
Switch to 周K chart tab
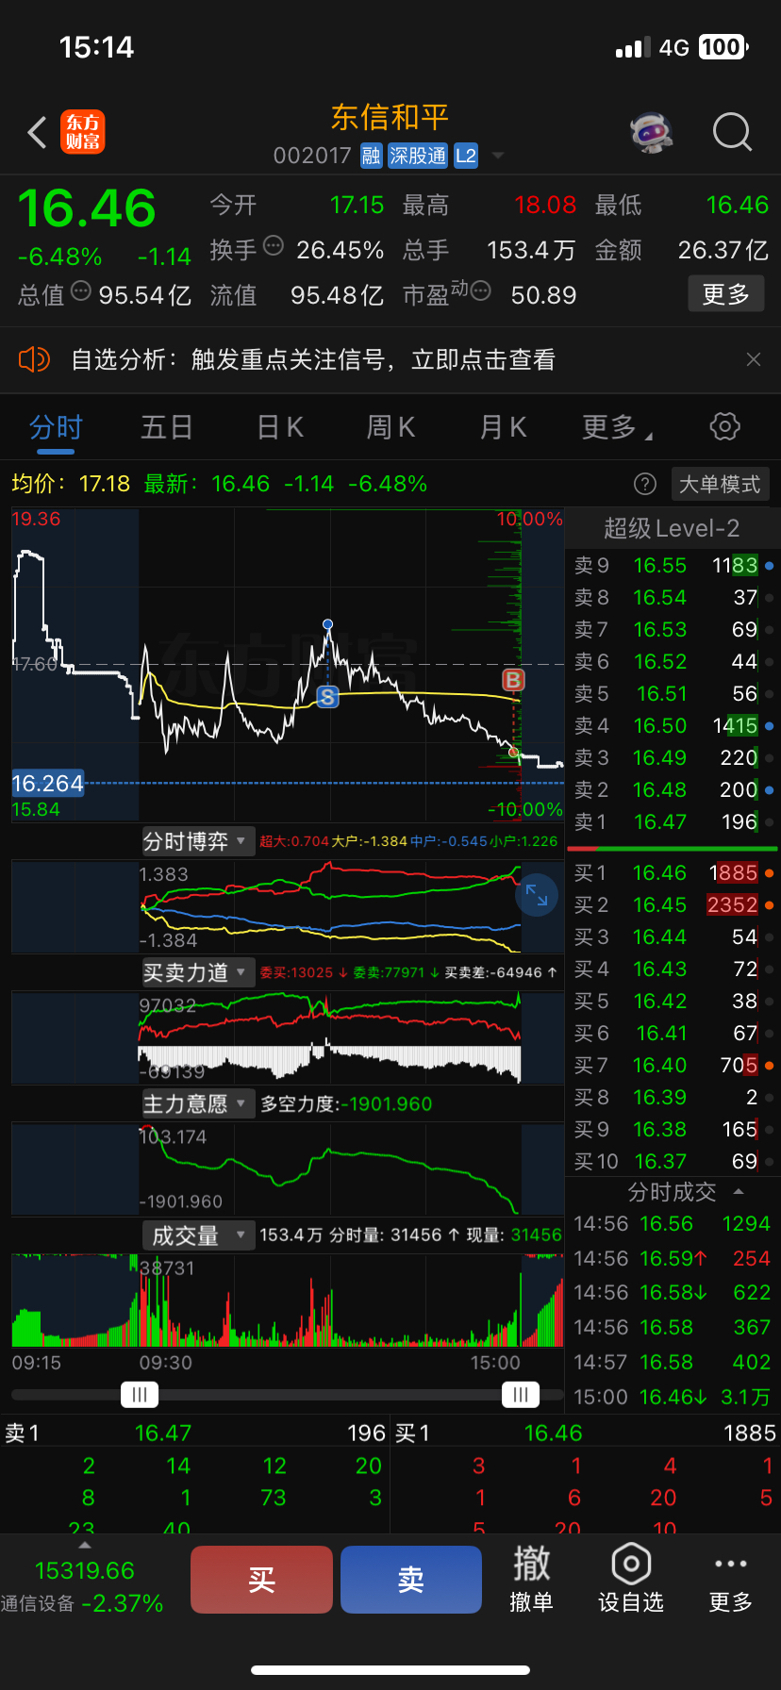tap(390, 427)
